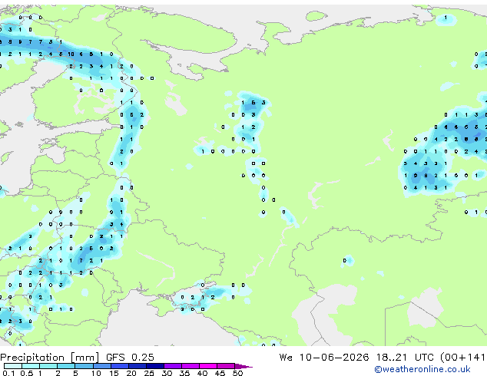The width and height of the screenshot is (487, 376).
Task: Click the '35' legend tick label
Action: tap(184, 373)
